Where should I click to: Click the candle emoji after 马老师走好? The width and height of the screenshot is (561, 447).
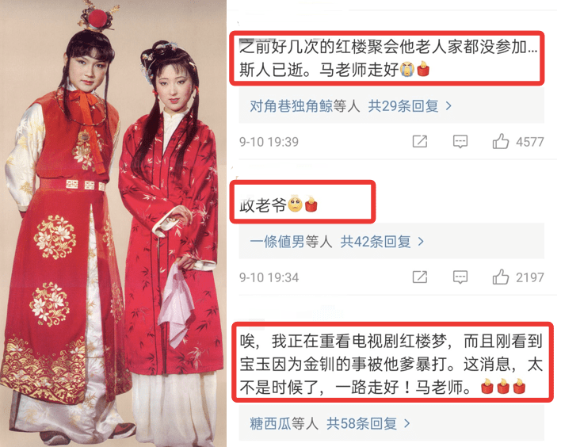[423, 69]
